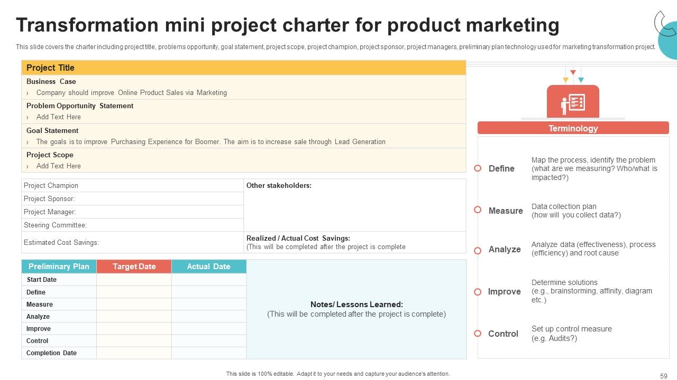Click the Terminology header bar
The width and height of the screenshot is (677, 380).
pos(573,128)
